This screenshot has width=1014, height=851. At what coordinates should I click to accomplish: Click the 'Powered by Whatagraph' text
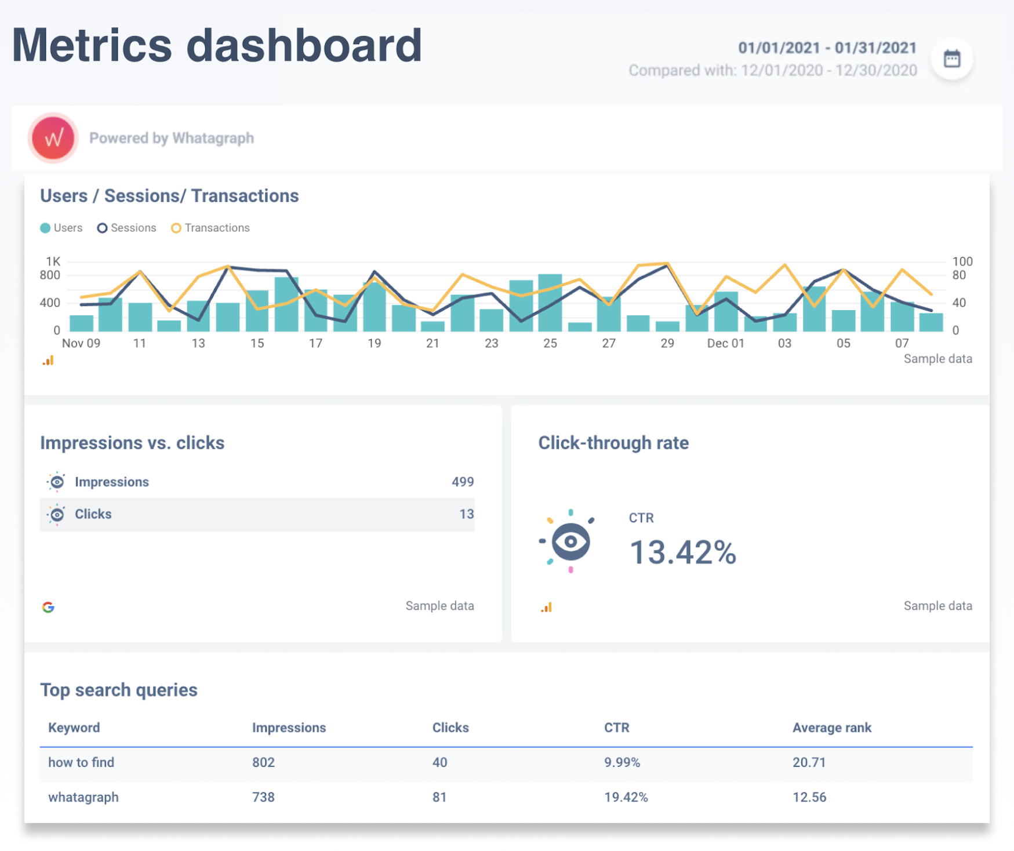[172, 138]
